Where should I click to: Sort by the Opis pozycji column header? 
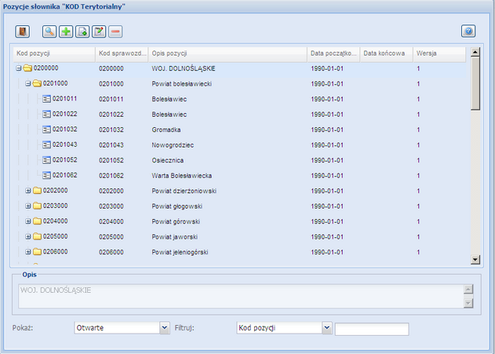[x=226, y=53]
